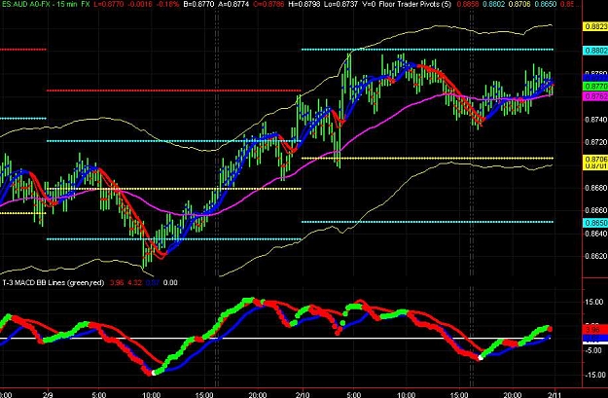Click the 'O=0.8786' open value
The image size is (608, 398).
click(x=268, y=4)
